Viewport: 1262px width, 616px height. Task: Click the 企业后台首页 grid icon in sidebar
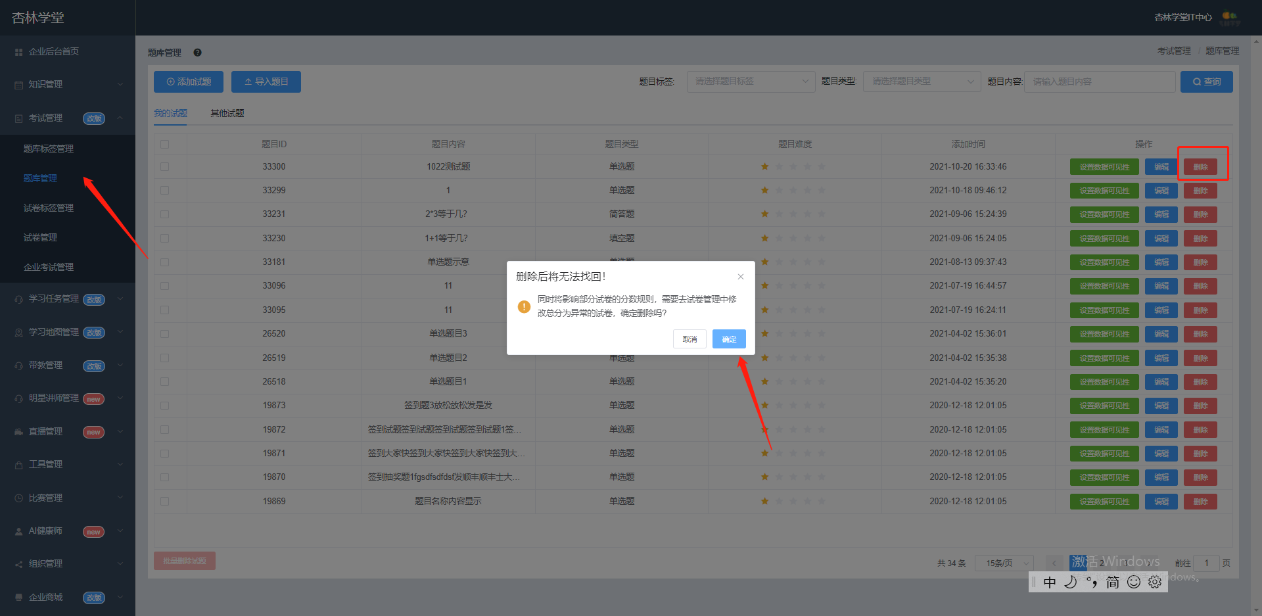click(x=19, y=52)
